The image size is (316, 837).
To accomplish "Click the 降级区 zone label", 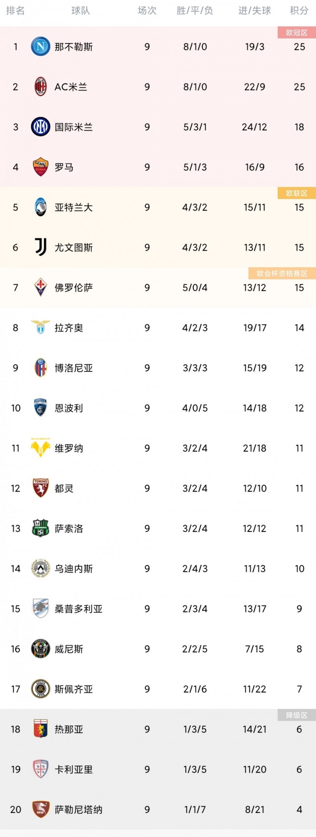I will (x=297, y=715).
